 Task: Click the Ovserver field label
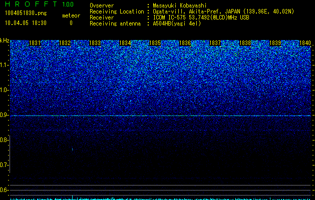(x=102, y=5)
